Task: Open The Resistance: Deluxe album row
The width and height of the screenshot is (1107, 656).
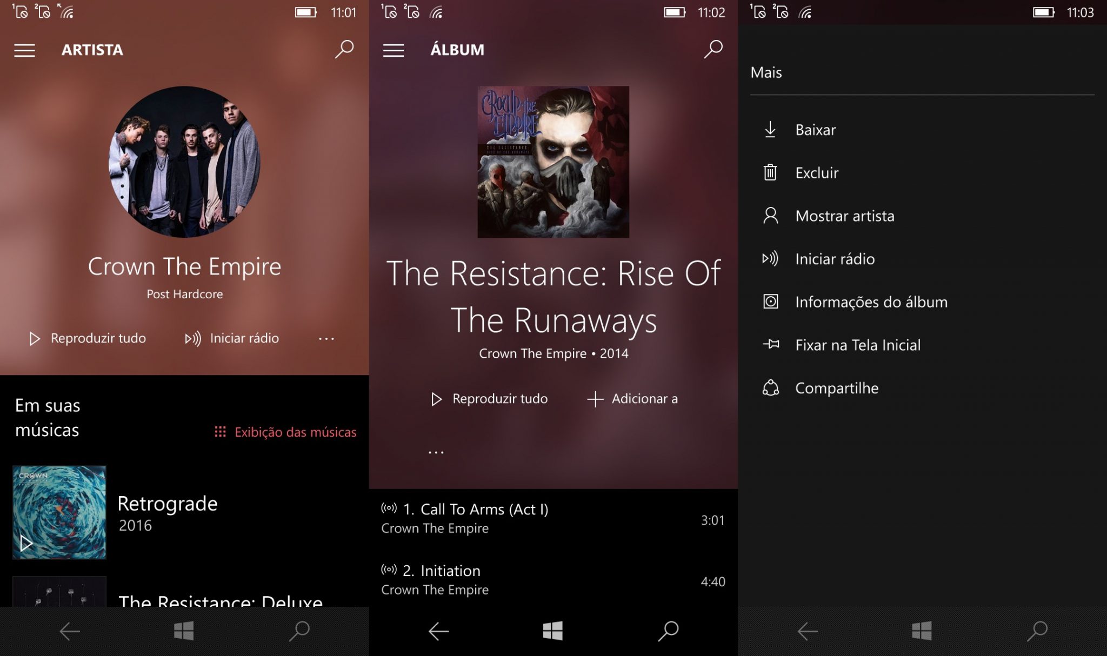Action: coord(184,592)
